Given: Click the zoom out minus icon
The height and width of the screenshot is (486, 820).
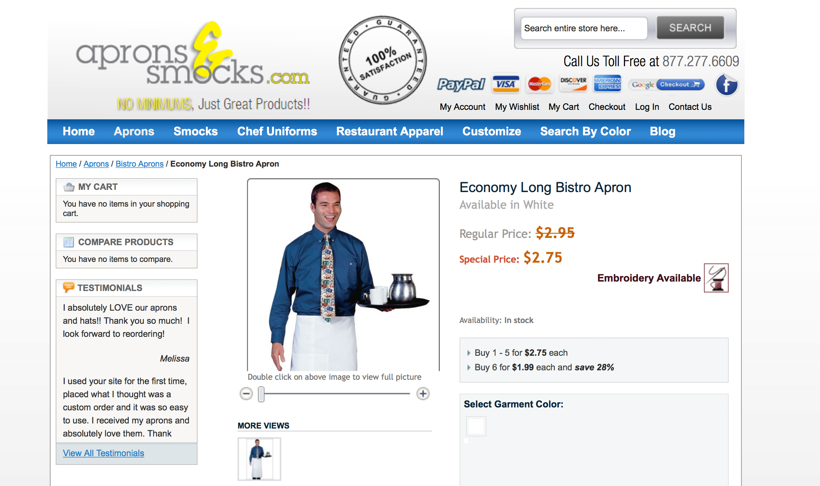Looking at the screenshot, I should click(246, 394).
